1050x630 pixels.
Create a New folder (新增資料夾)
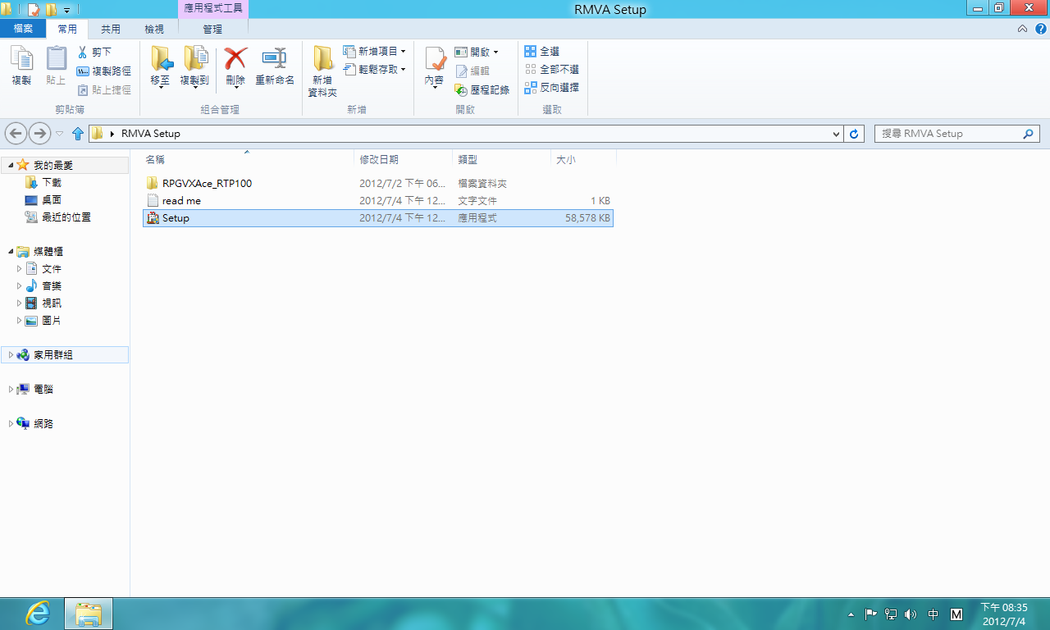pyautogui.click(x=322, y=71)
